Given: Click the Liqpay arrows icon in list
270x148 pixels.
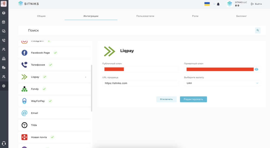Looking at the screenshot, I should point(25,77).
